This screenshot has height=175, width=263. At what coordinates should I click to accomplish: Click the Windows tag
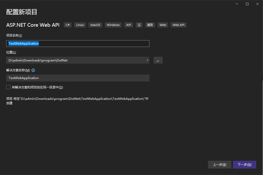pyautogui.click(x=113, y=25)
